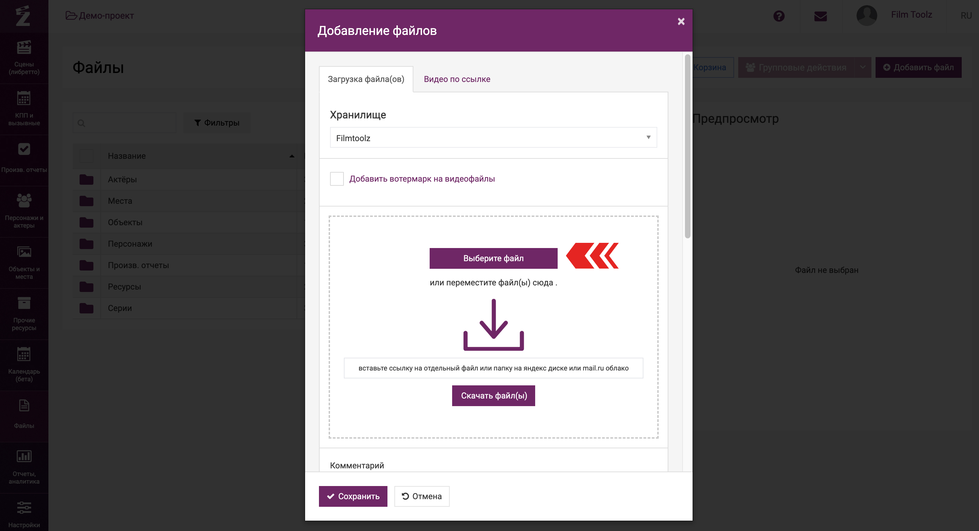This screenshot has height=531, width=979.
Task: Open the Корзина link
Action: [x=710, y=67]
